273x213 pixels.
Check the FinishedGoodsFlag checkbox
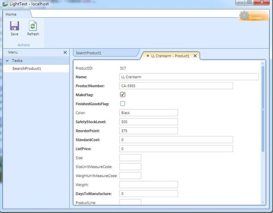pyautogui.click(x=123, y=104)
